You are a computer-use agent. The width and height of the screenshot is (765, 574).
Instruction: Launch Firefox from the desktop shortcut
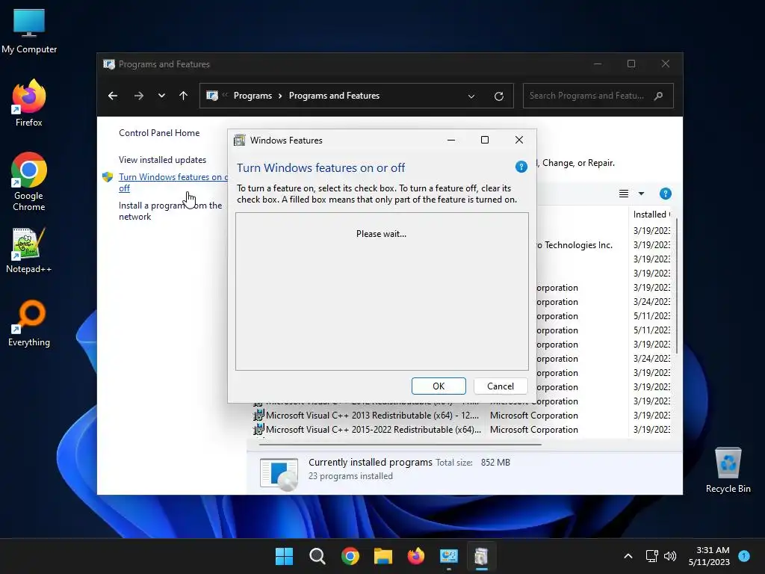[x=29, y=103]
